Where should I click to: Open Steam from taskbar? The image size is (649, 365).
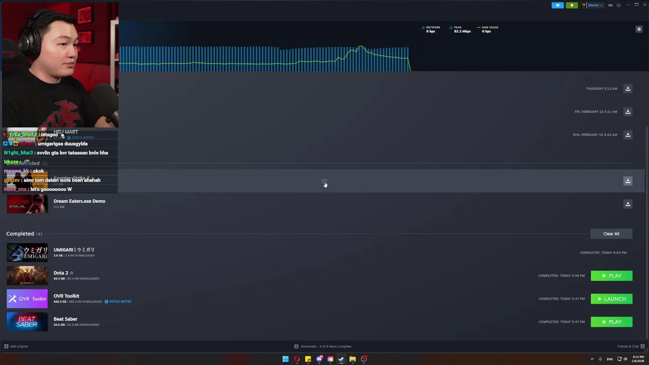(x=341, y=359)
